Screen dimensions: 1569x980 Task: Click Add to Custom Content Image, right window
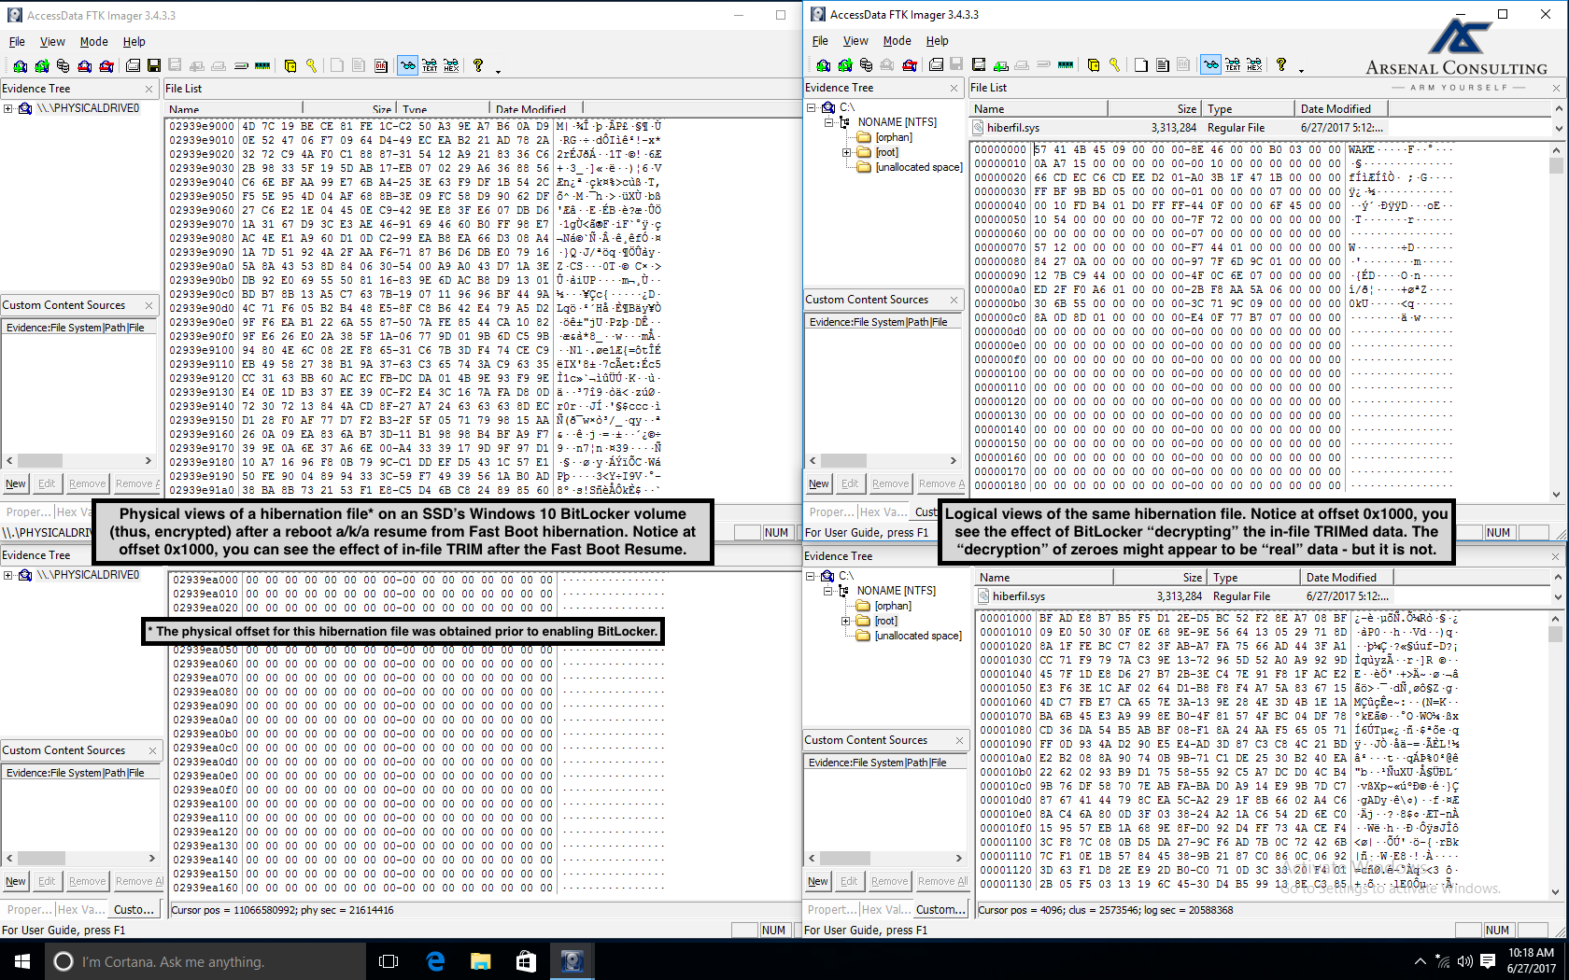pyautogui.click(x=1000, y=65)
